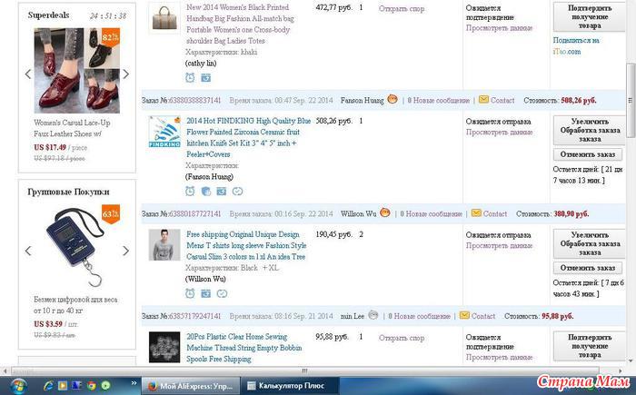This screenshot has width=636, height=395.
Task: Launch Internet Explorer from the taskbar
Action: click(48, 386)
